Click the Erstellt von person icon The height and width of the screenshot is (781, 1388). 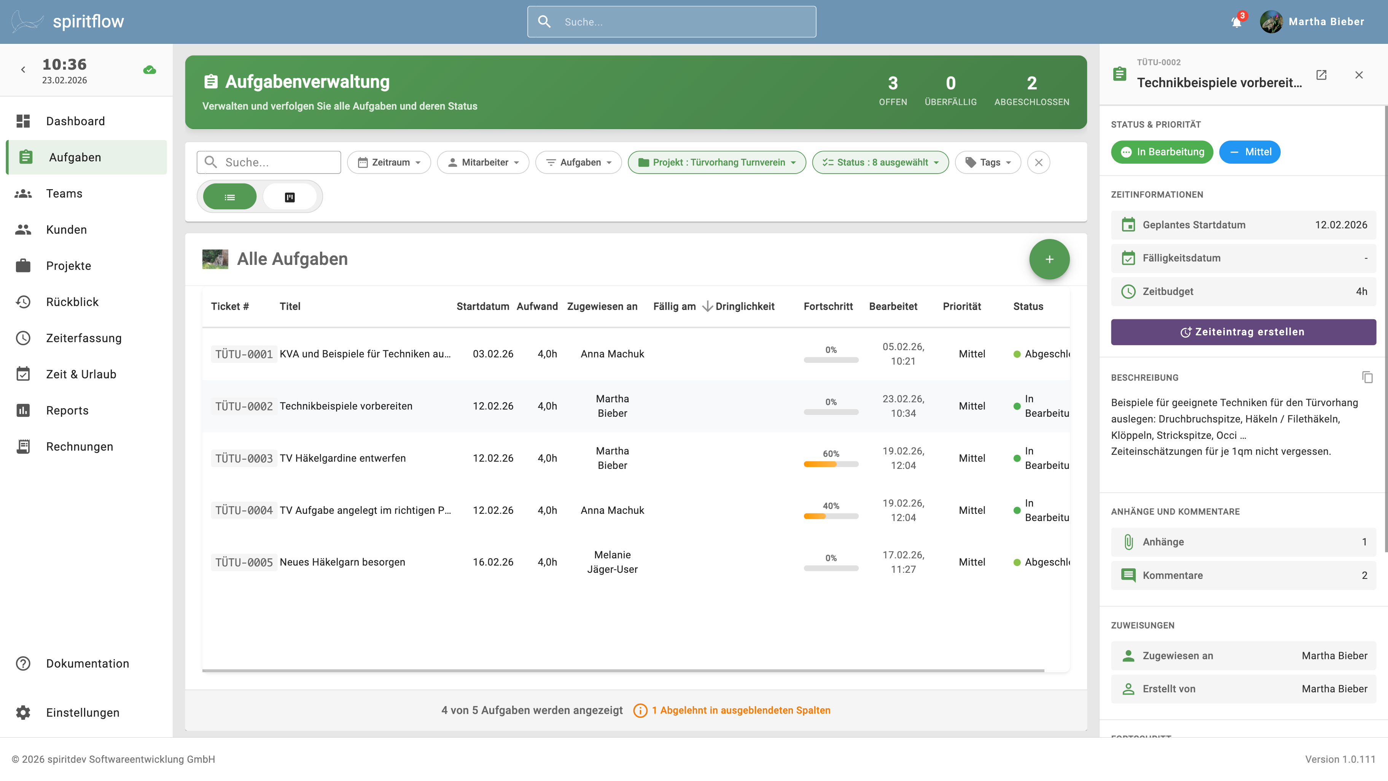(1128, 689)
